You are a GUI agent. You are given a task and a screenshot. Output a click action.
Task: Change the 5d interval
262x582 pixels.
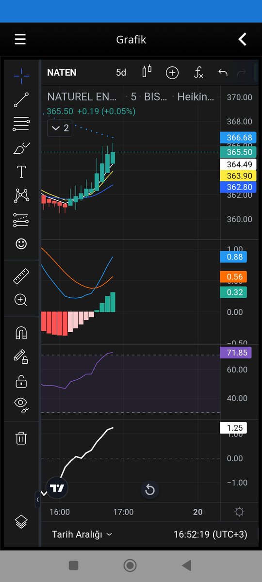pos(121,73)
